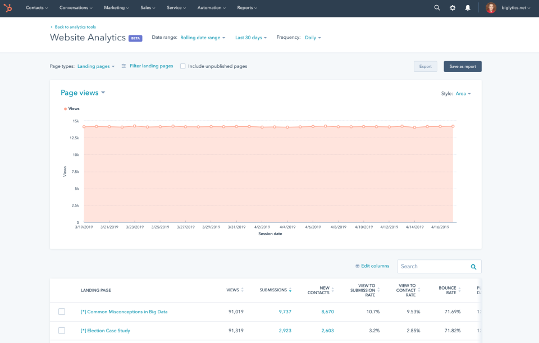Open global search with the magnifier icon

(x=437, y=8)
